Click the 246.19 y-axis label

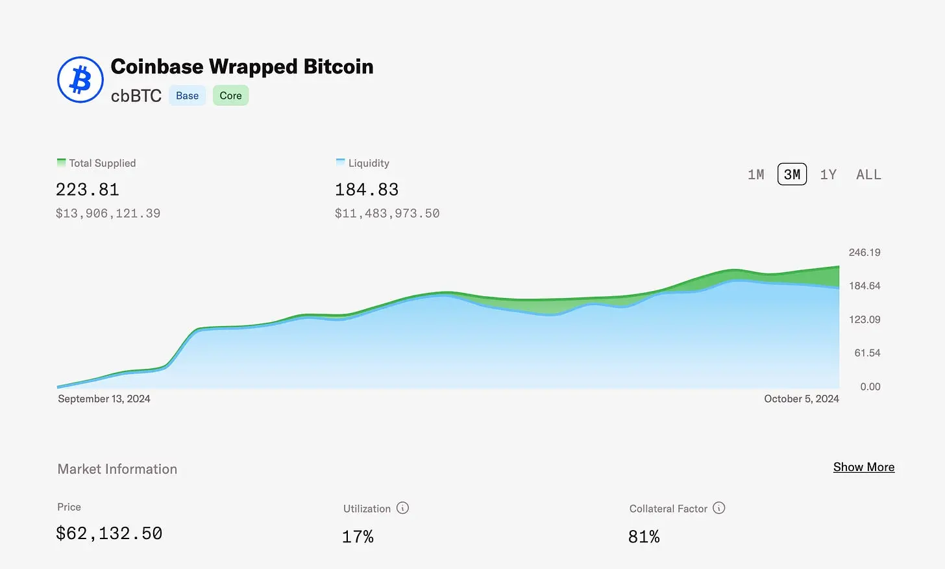point(865,253)
